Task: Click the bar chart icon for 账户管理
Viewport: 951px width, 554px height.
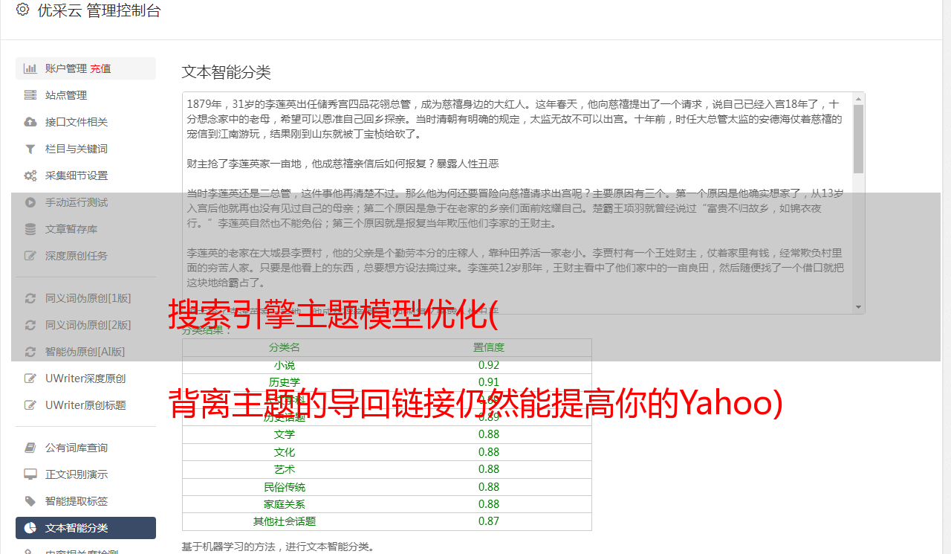Action: coord(30,68)
